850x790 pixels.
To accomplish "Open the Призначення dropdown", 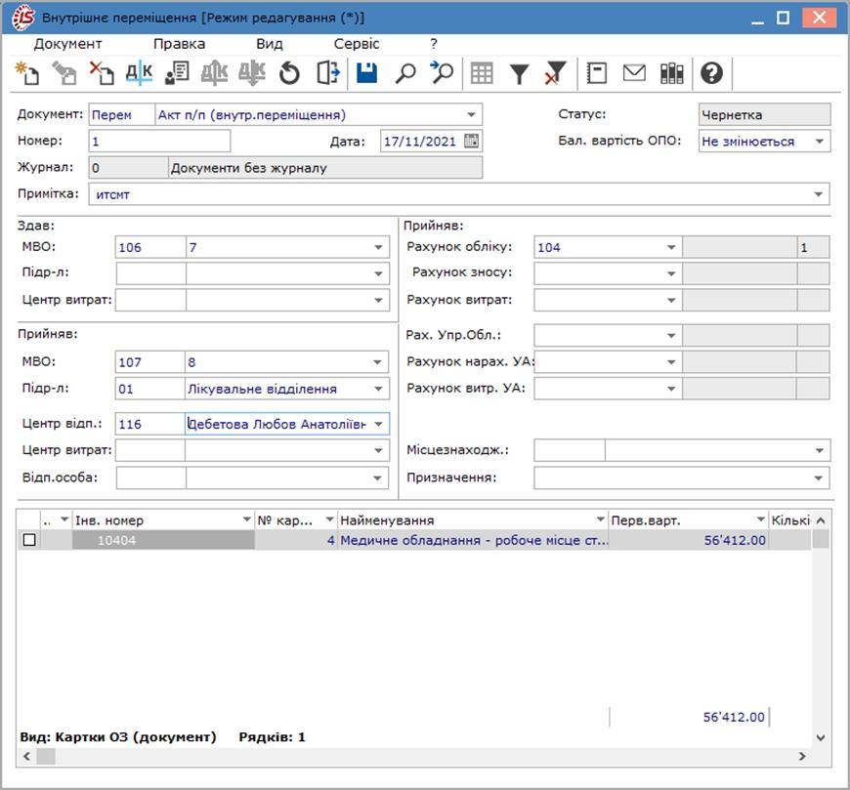I will coord(819,478).
